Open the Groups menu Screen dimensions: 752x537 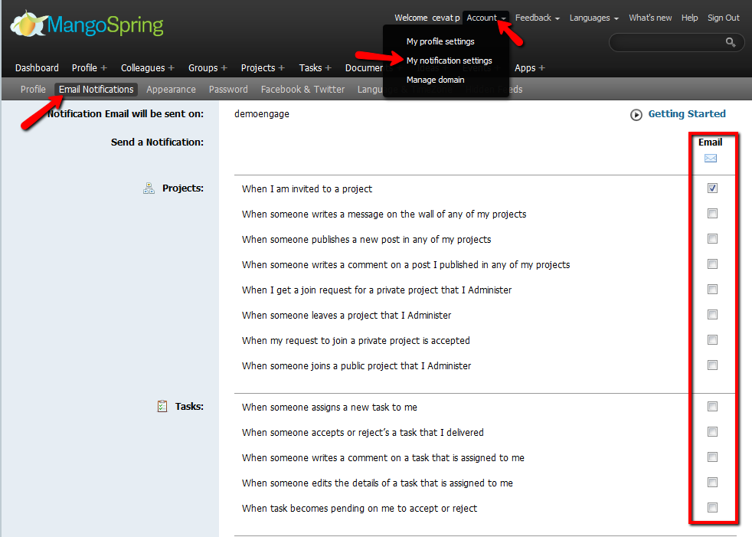coord(203,67)
